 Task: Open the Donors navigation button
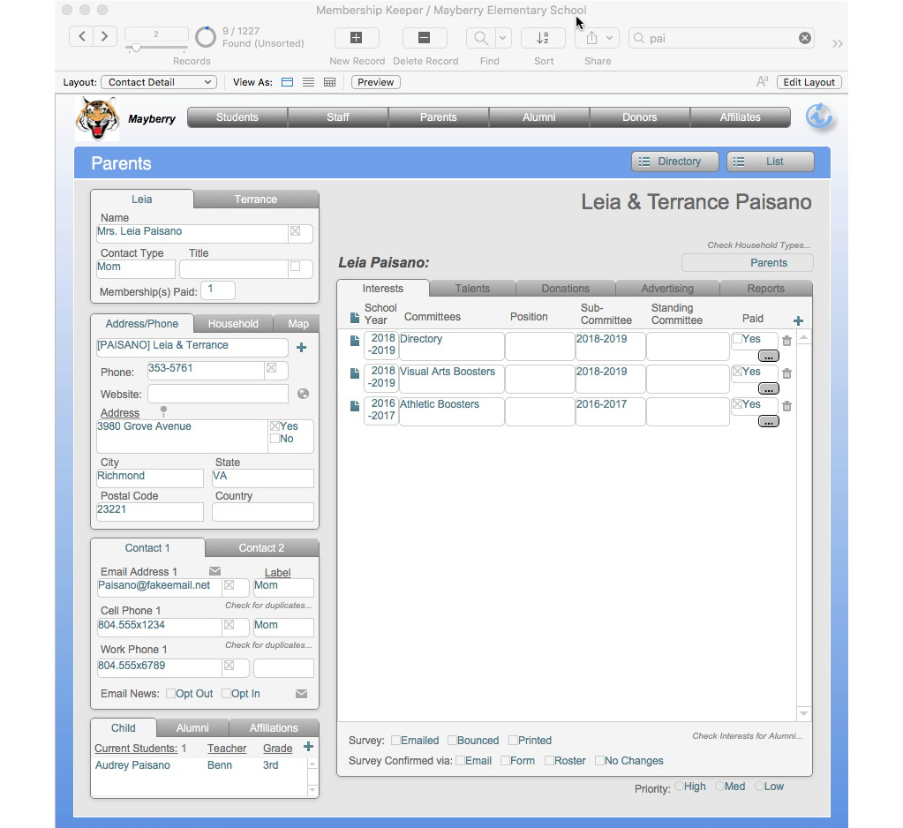point(639,117)
